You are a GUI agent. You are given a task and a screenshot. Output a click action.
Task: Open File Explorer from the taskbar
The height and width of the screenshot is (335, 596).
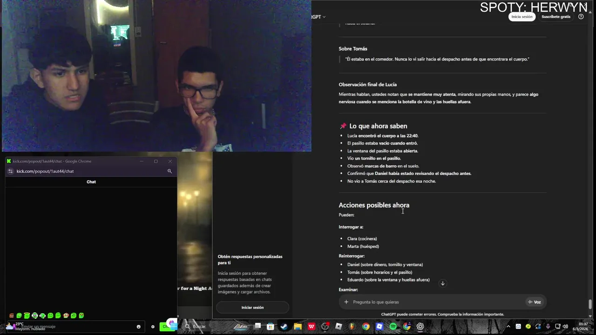(x=298, y=327)
